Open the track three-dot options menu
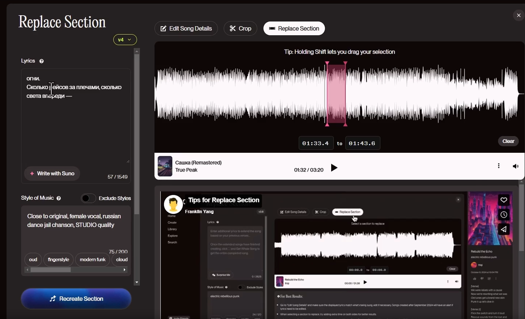 coord(499,166)
